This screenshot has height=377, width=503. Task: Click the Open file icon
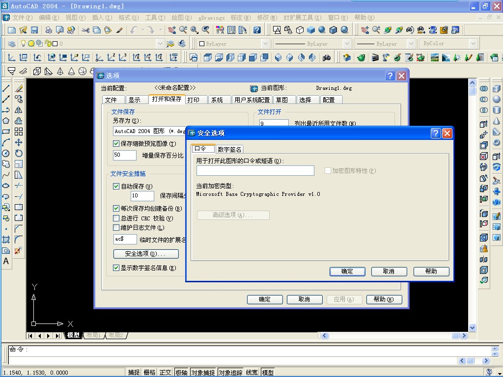[x=23, y=30]
